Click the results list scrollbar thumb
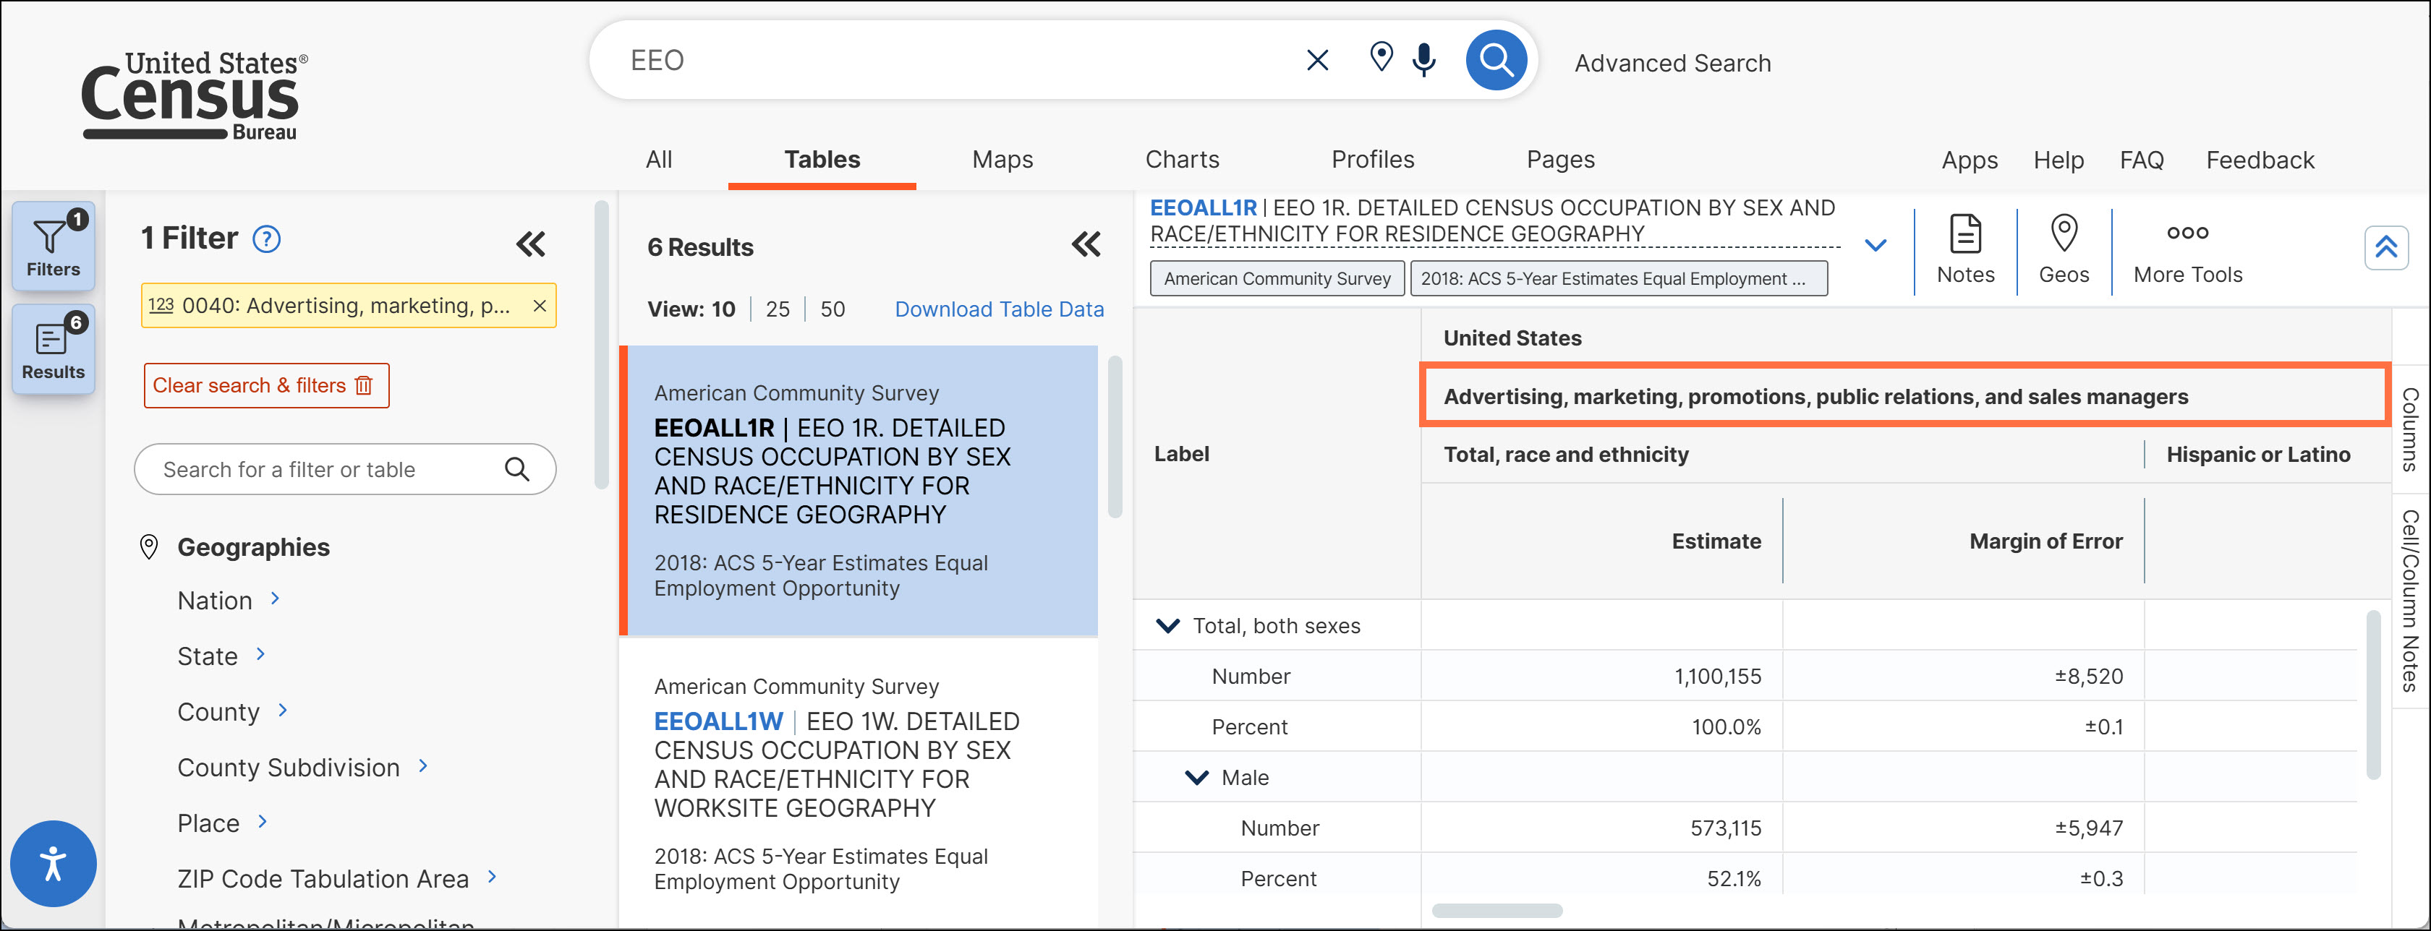2431x931 pixels. (x=1115, y=436)
